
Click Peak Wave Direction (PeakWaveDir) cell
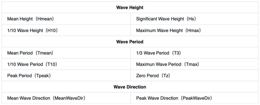[174, 98]
